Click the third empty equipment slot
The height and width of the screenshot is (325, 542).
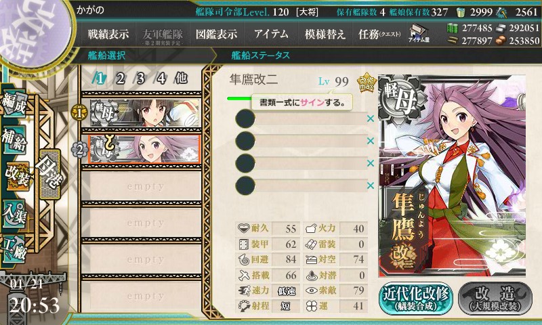tap(301, 163)
